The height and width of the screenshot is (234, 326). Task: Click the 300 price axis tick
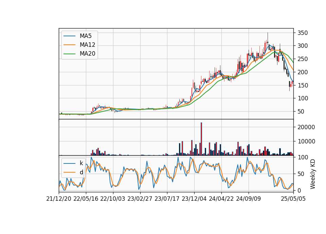pyautogui.click(x=303, y=46)
